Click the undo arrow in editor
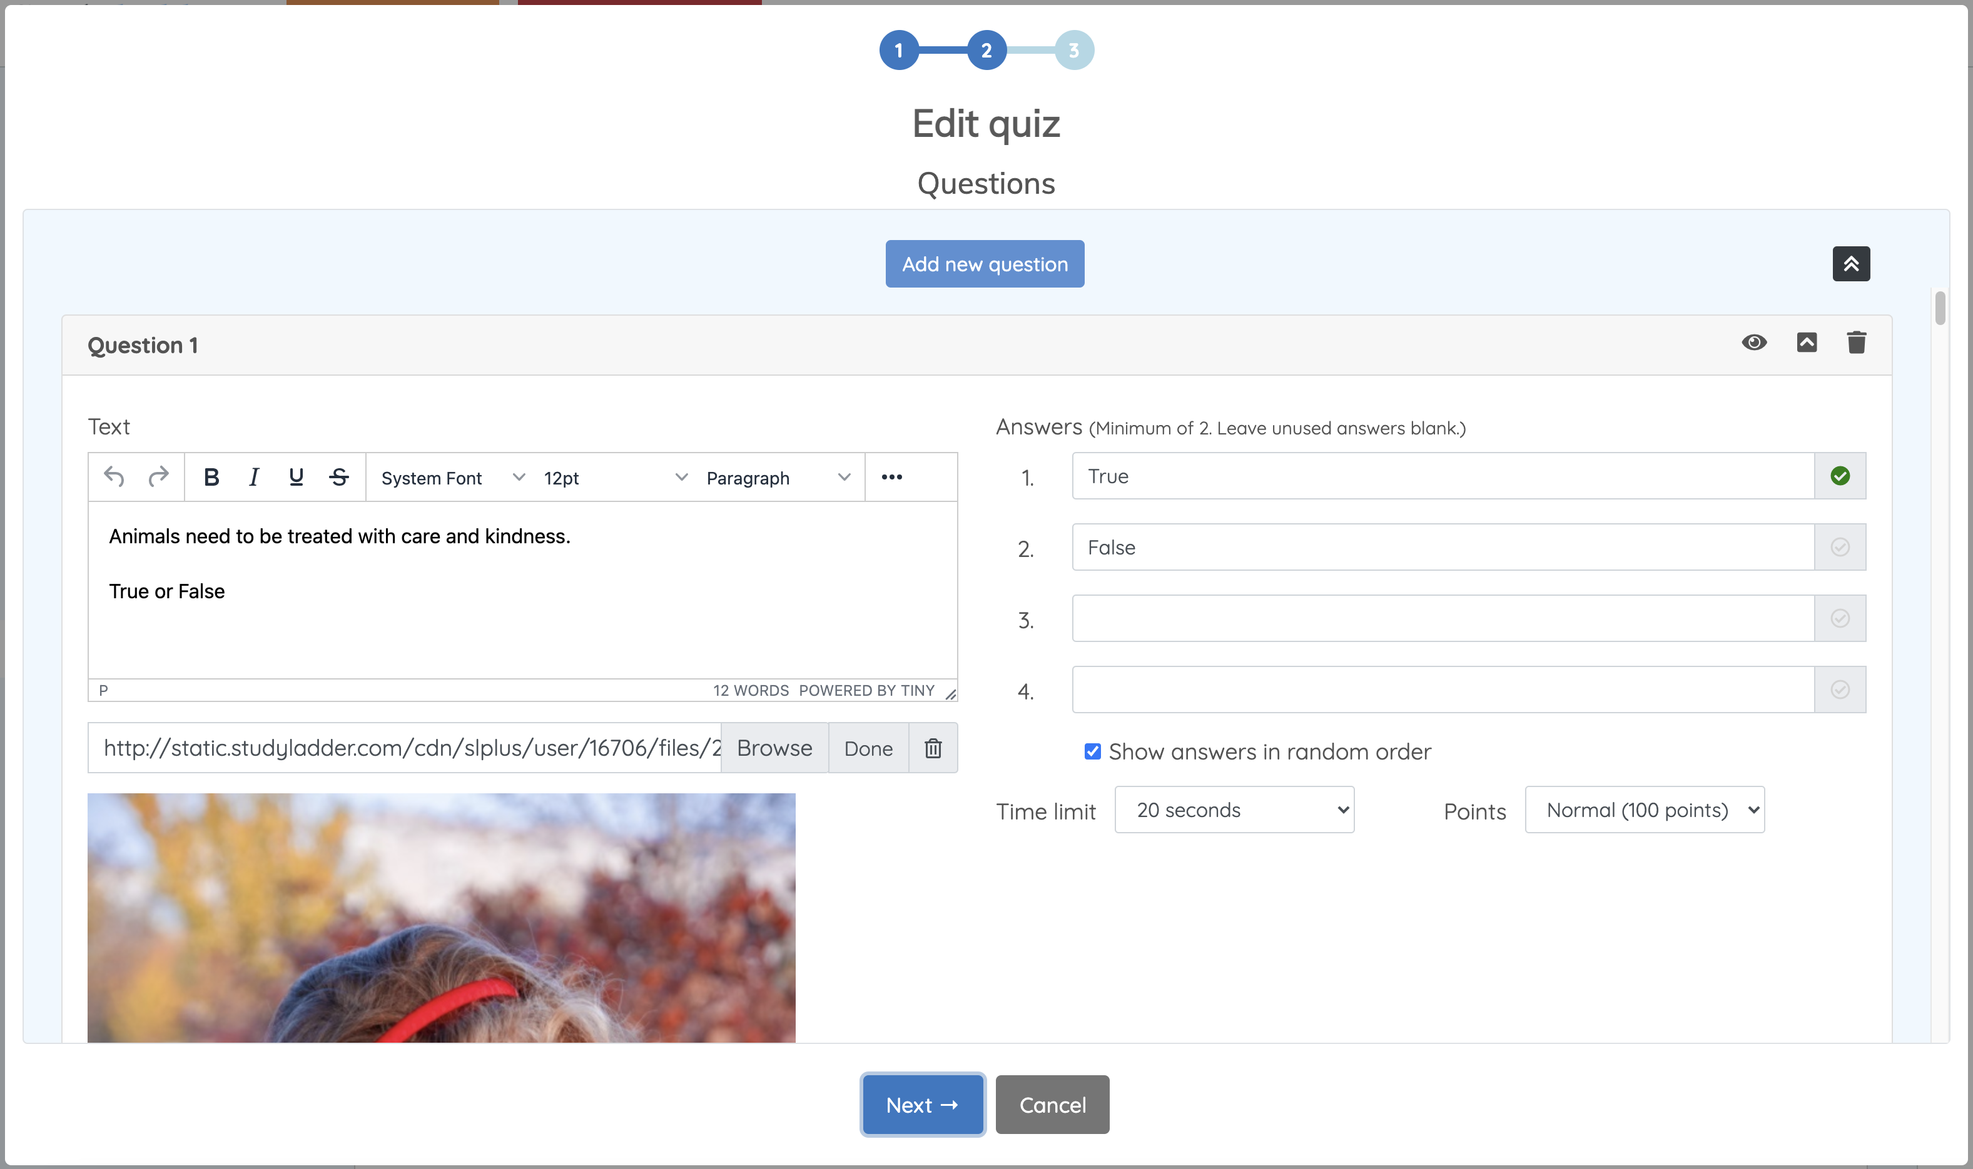Image resolution: width=1973 pixels, height=1169 pixels. (114, 478)
